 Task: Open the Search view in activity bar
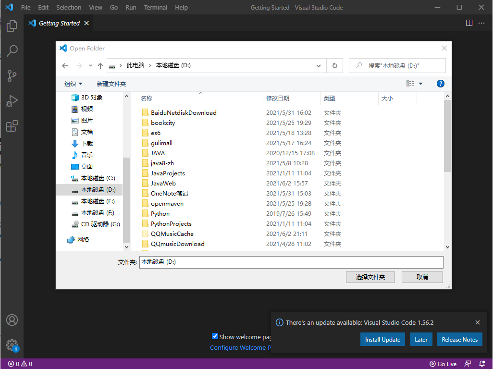(x=12, y=50)
